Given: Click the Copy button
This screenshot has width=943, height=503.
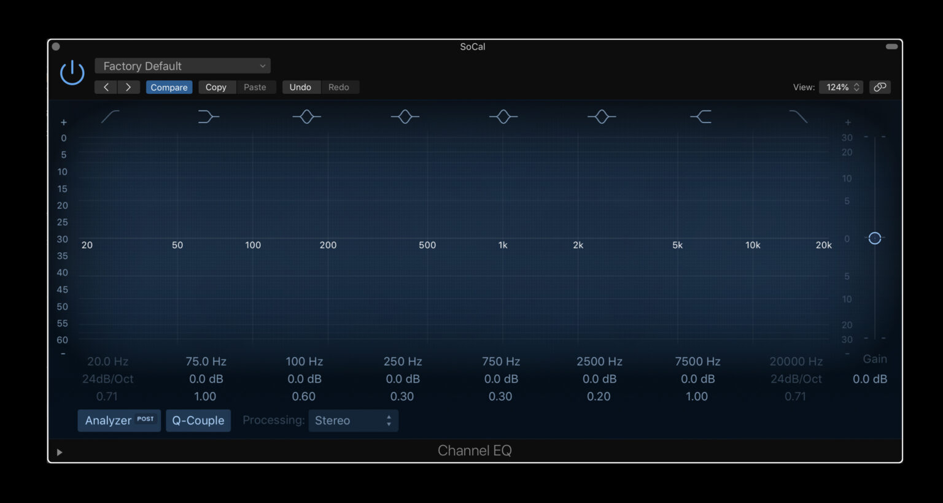Looking at the screenshot, I should pos(217,87).
